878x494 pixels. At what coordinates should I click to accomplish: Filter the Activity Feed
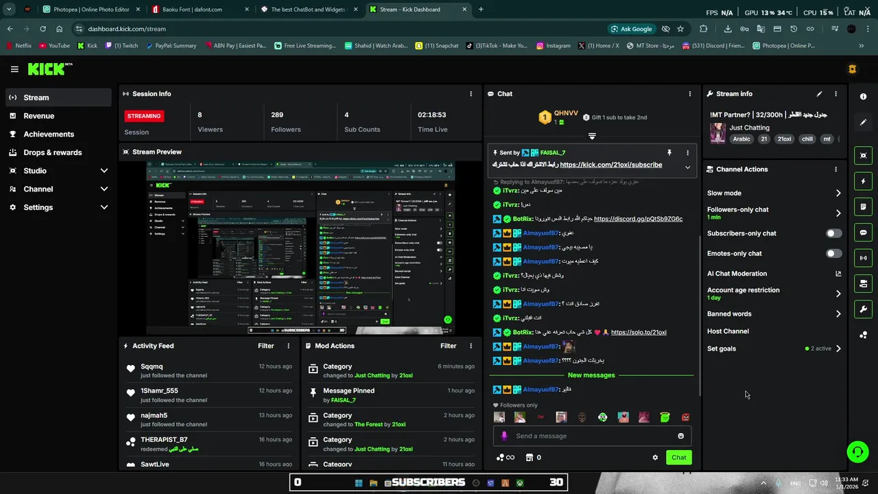pyautogui.click(x=265, y=346)
